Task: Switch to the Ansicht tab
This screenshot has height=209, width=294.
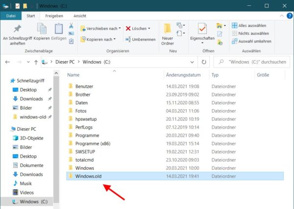Action: pyautogui.click(x=80, y=16)
